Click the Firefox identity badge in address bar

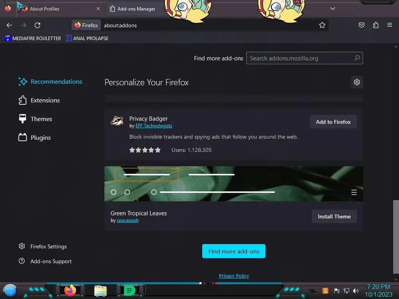(86, 25)
